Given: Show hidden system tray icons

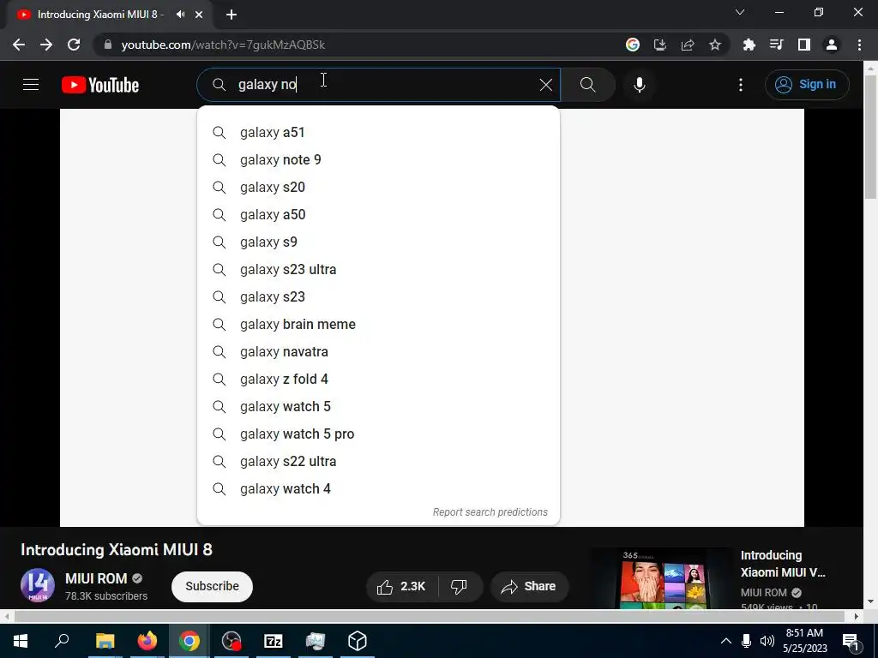Looking at the screenshot, I should pos(725,641).
